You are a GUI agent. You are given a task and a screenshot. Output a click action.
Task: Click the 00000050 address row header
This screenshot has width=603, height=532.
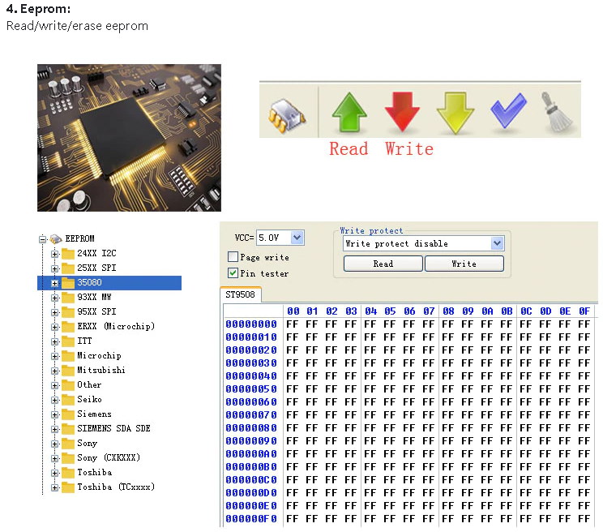pos(251,389)
